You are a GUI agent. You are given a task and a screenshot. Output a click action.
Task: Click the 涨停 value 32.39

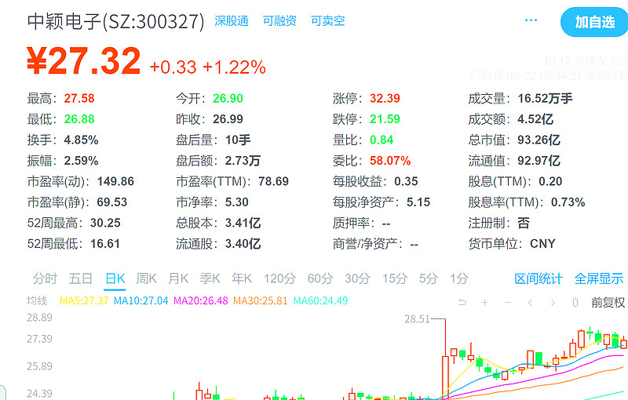coord(385,98)
